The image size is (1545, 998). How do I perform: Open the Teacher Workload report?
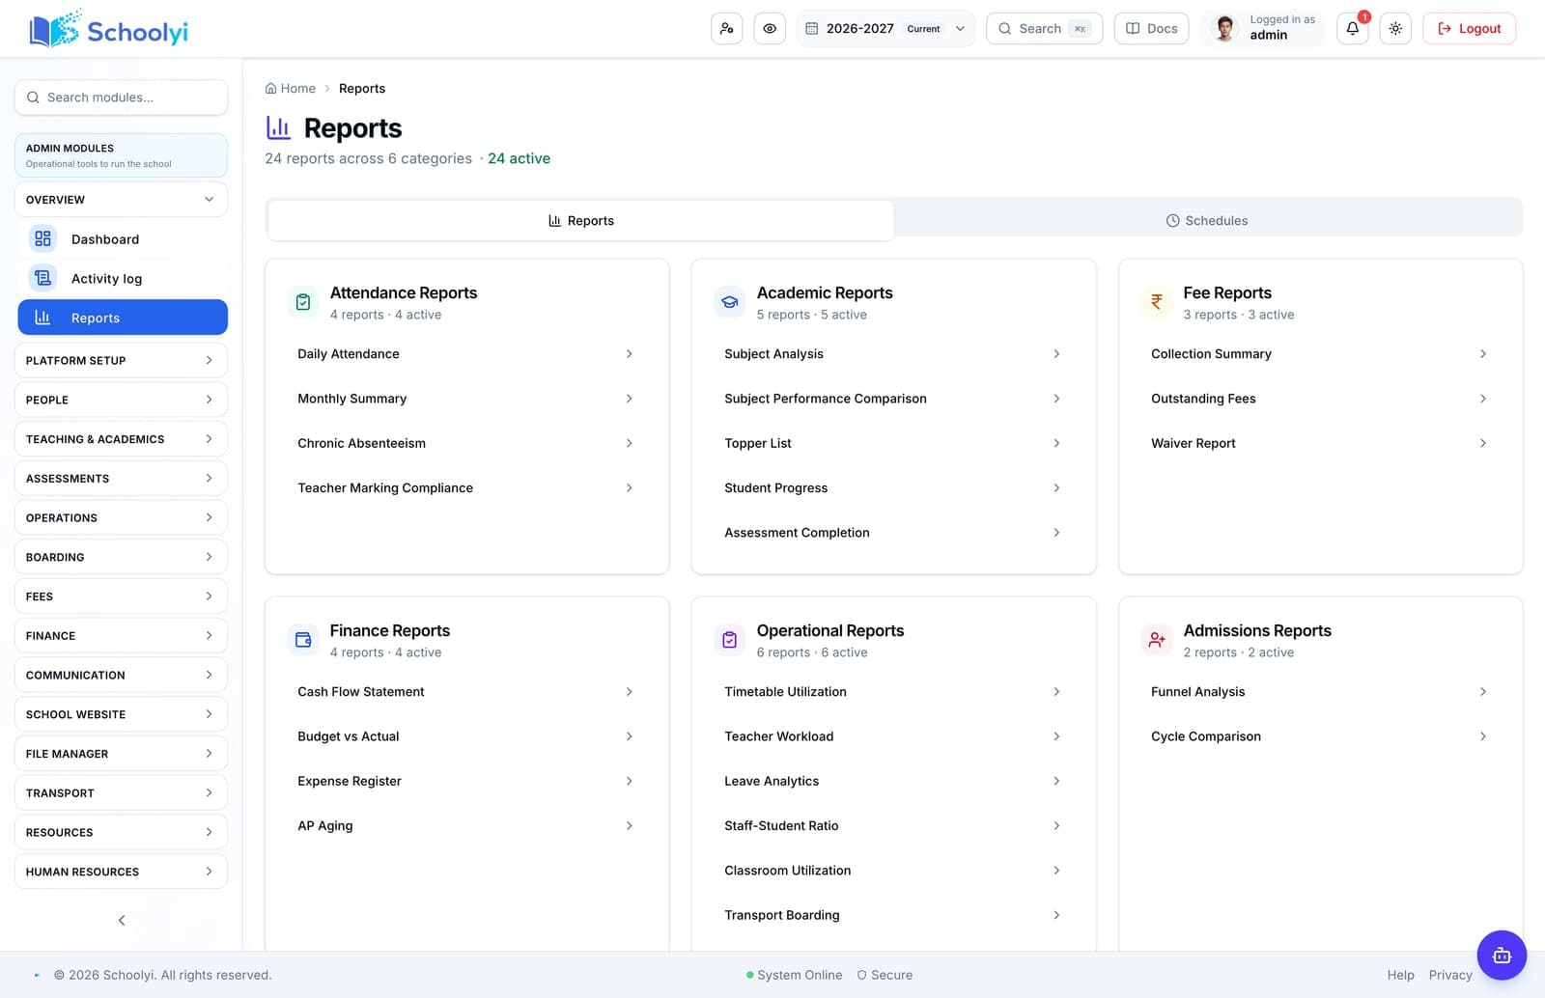pyautogui.click(x=893, y=736)
